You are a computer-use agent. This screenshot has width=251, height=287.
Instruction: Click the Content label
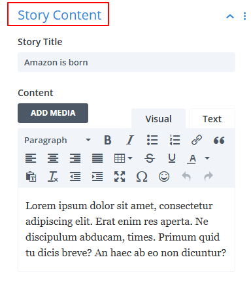click(x=35, y=93)
